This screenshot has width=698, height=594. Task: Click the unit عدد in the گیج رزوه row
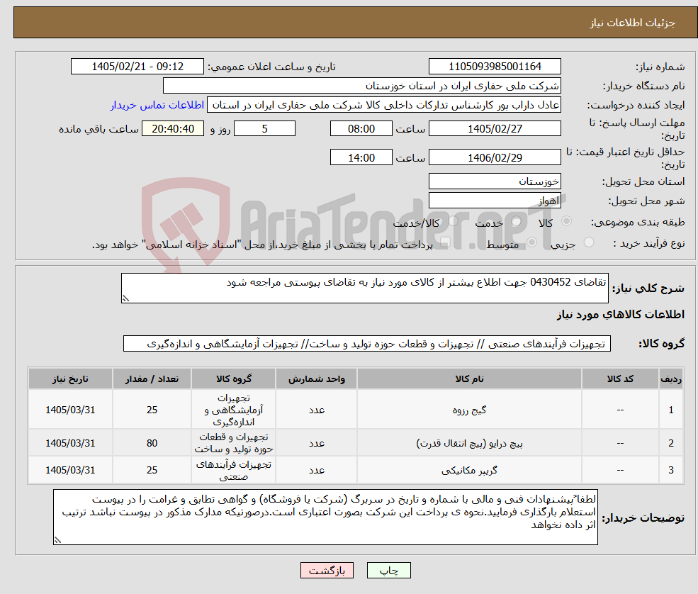(317, 410)
